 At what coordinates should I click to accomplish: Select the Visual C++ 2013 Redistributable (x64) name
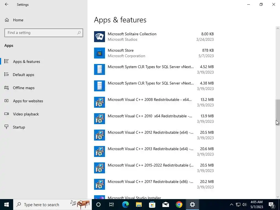point(150,149)
